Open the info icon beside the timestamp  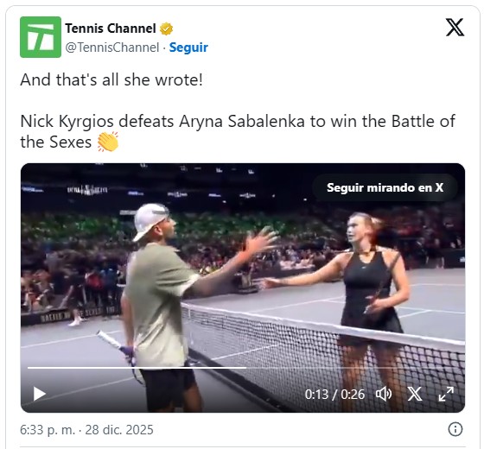coord(455,429)
